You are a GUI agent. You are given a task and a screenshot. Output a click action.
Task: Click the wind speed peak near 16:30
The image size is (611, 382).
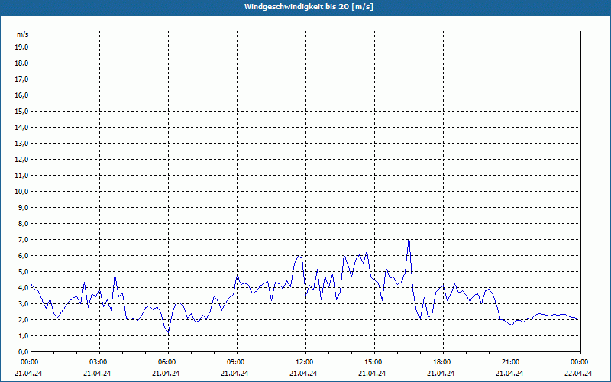click(x=409, y=236)
